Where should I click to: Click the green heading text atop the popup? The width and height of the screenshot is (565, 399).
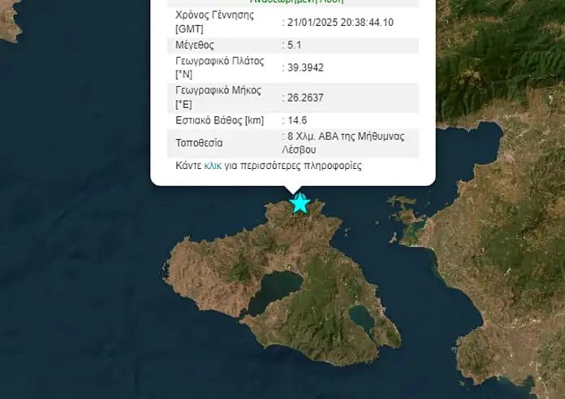296,2
